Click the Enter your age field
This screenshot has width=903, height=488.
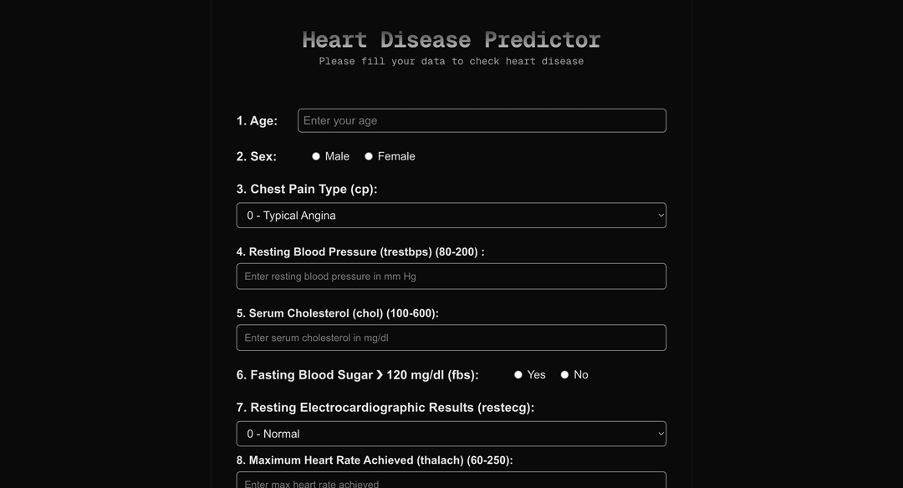(x=481, y=120)
